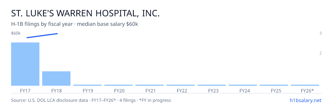The image size is (333, 111).
Task: Select the FY25 bar stub
Action: click(x=274, y=85)
